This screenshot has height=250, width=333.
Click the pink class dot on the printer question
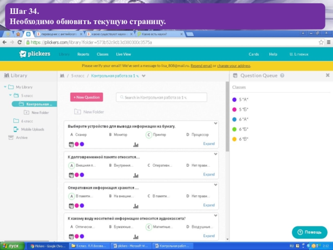point(77,144)
